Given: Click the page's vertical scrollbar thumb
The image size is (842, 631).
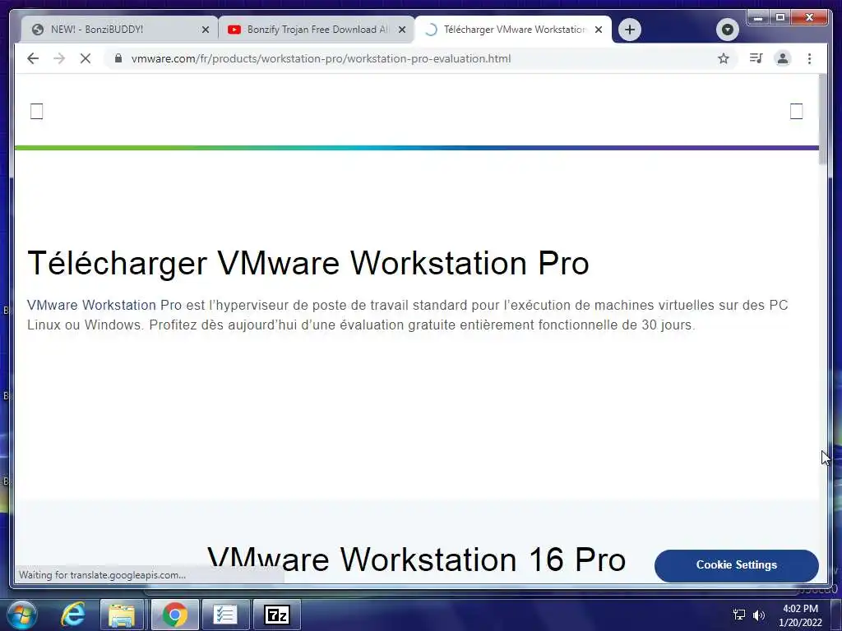Looking at the screenshot, I should (x=823, y=119).
